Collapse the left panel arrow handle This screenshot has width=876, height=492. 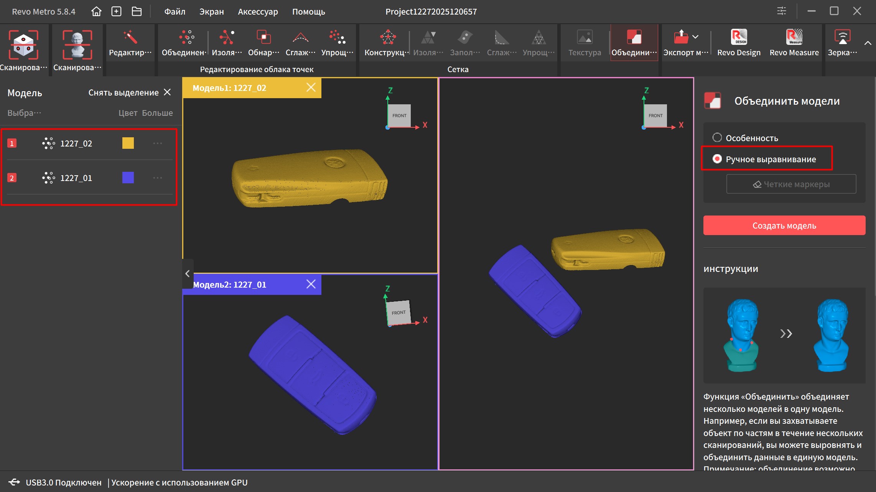(x=188, y=273)
